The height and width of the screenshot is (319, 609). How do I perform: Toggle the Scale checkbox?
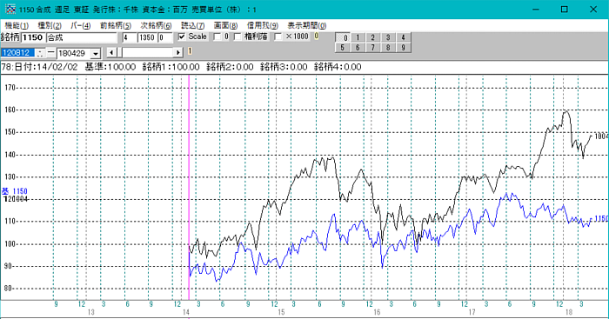[181, 37]
